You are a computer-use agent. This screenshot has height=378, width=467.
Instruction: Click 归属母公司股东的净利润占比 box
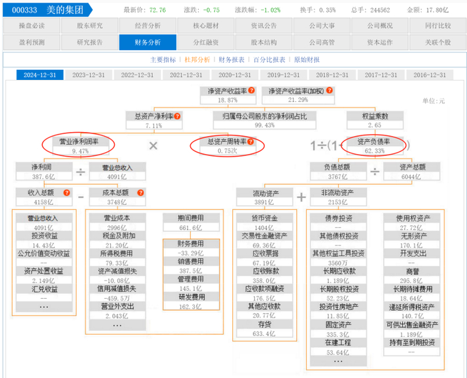[x=264, y=120]
